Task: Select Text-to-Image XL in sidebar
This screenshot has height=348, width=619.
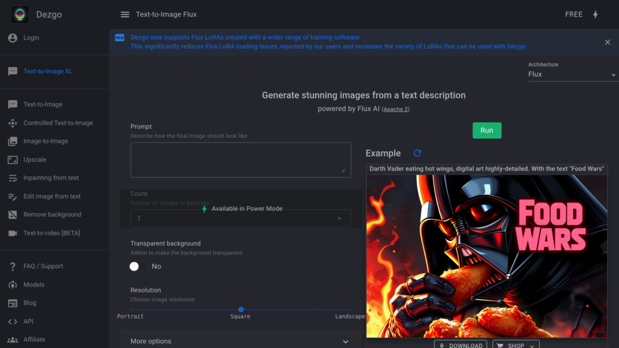Action: 48,71
